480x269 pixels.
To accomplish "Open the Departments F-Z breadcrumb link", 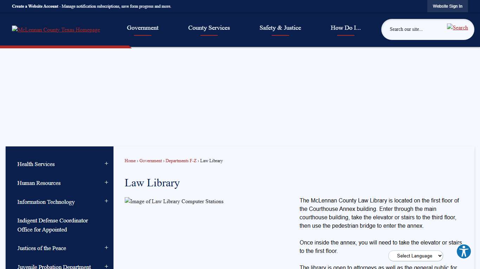I will click(x=181, y=161).
